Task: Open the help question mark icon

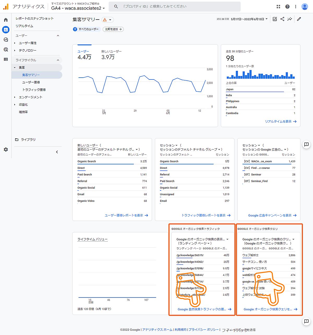Action: tap(287, 7)
